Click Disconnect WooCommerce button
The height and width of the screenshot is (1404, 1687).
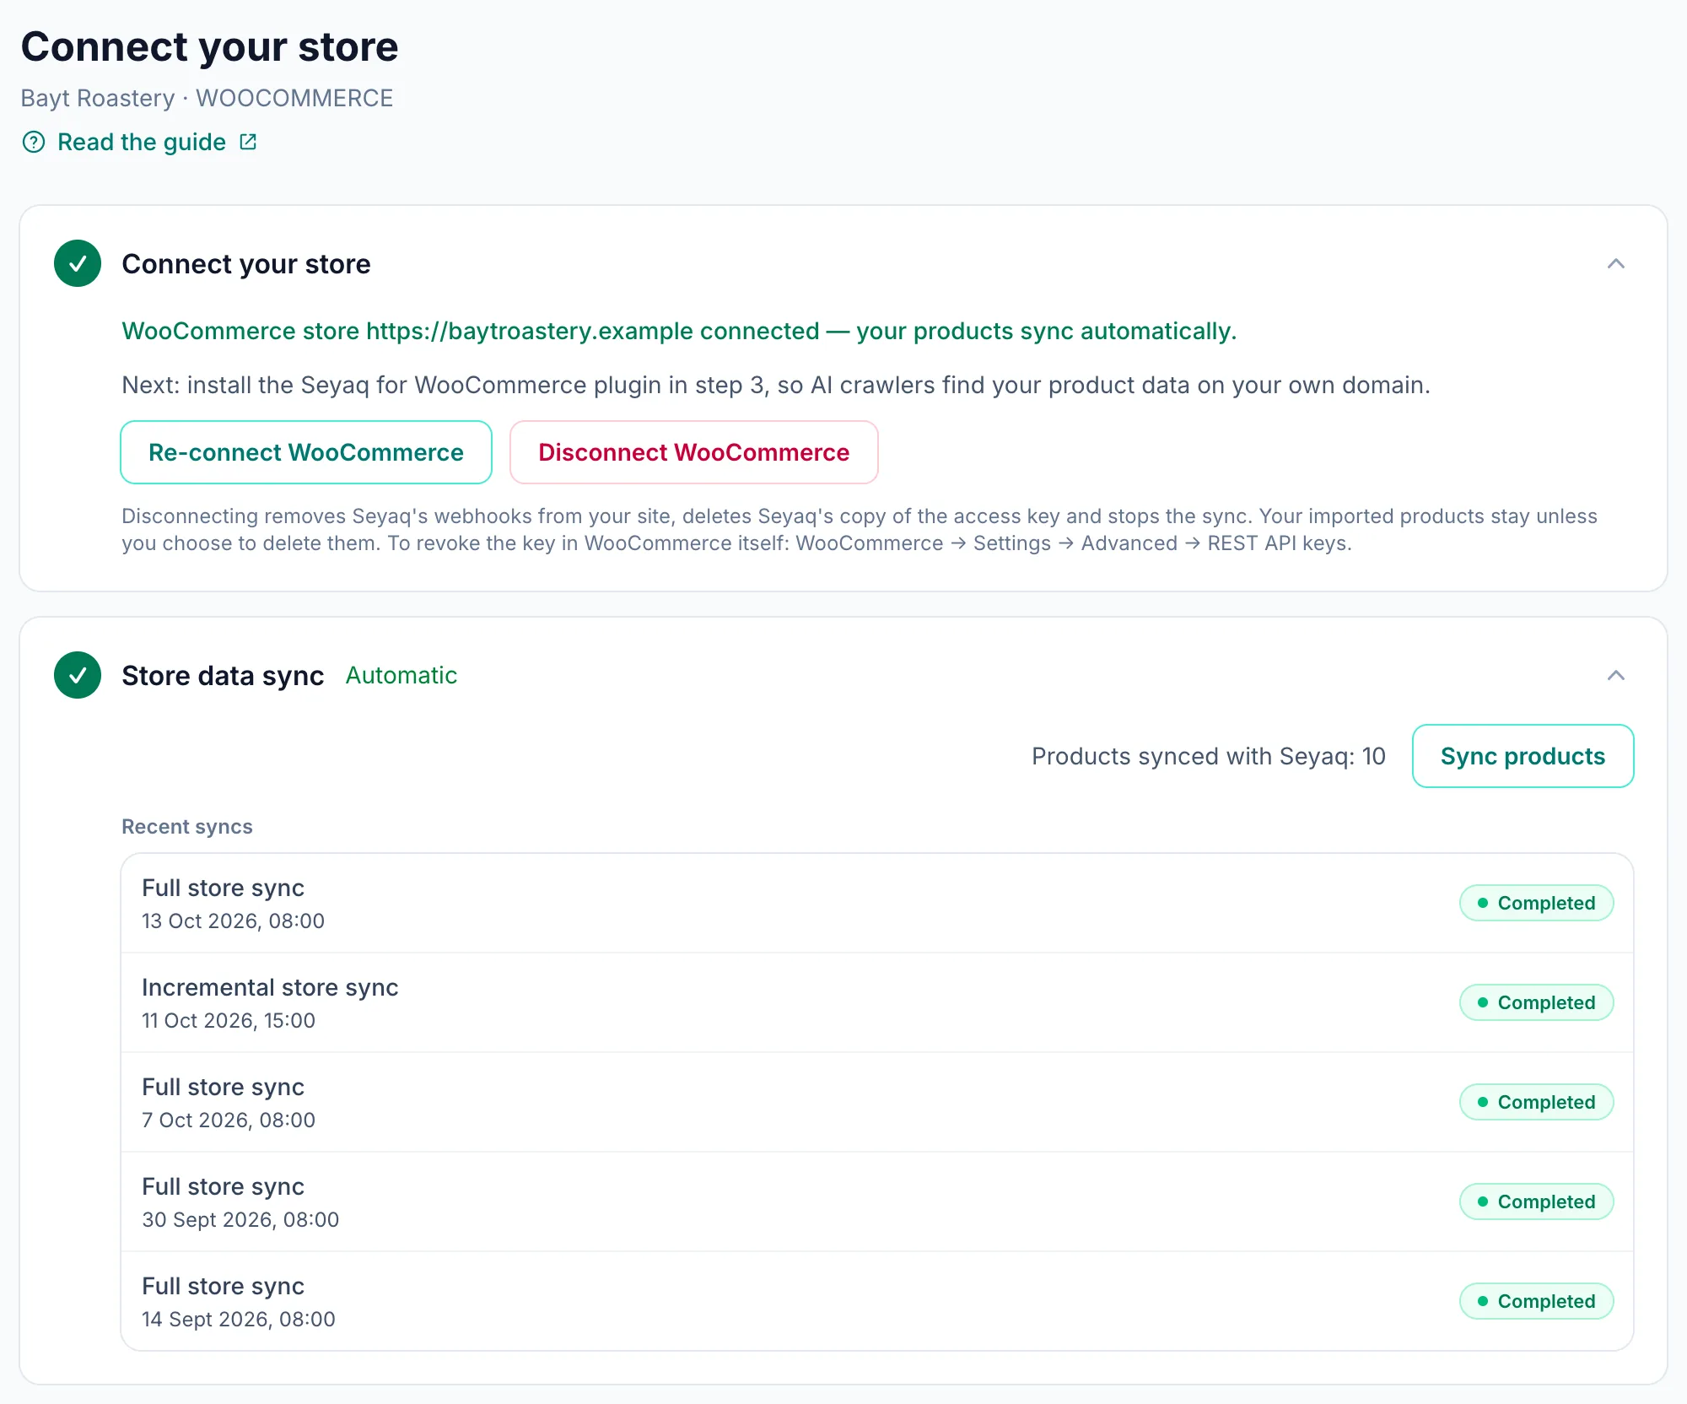(x=694, y=452)
